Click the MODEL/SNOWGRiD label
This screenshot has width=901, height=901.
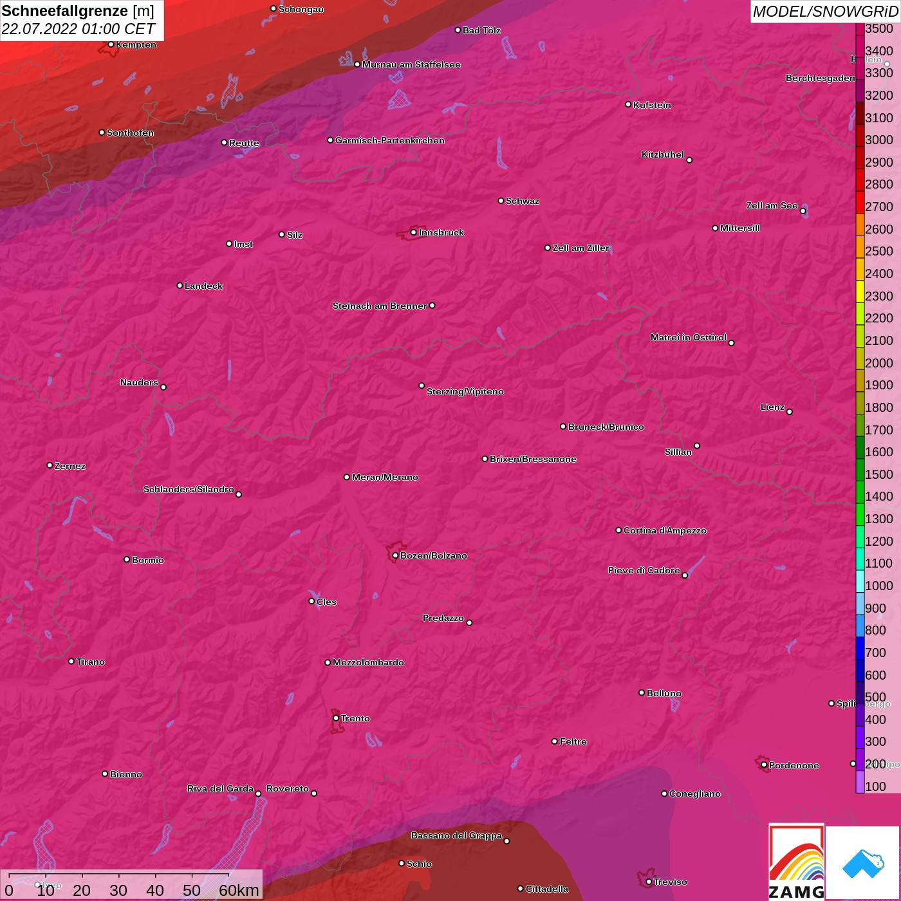tap(825, 12)
